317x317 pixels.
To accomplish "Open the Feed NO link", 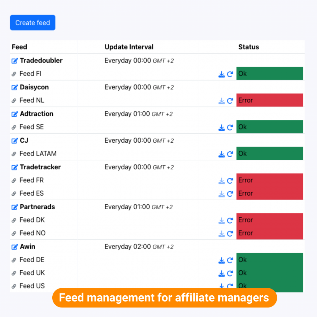I will pos(32,233).
